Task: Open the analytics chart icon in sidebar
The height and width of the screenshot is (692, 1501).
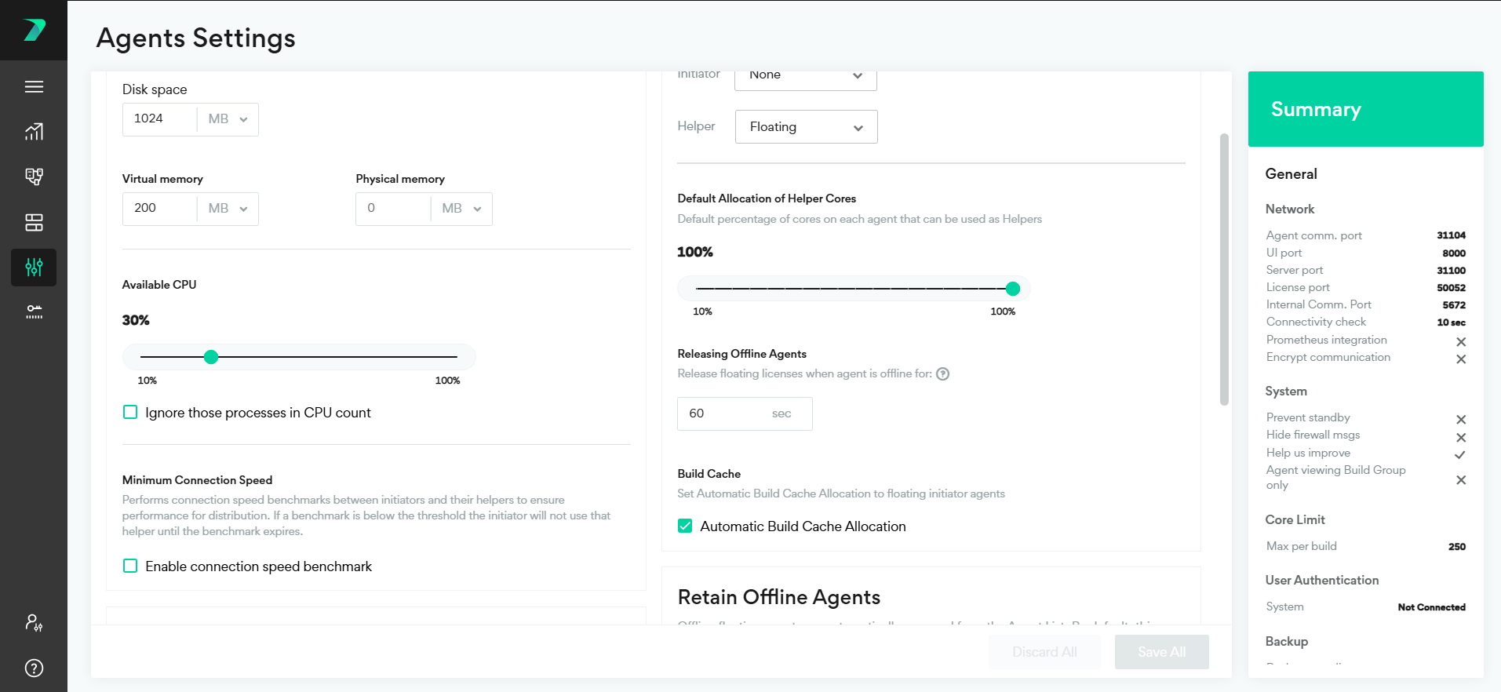Action: pyautogui.click(x=34, y=132)
